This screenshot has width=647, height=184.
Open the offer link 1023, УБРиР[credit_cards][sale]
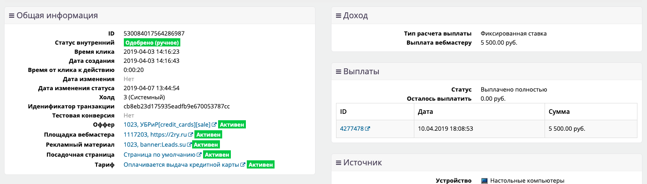coord(167,125)
